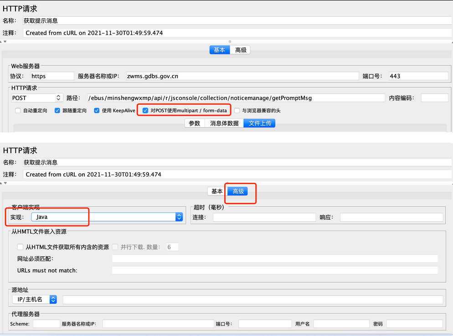Click the source address text field
453x336 pixels.
253,300
